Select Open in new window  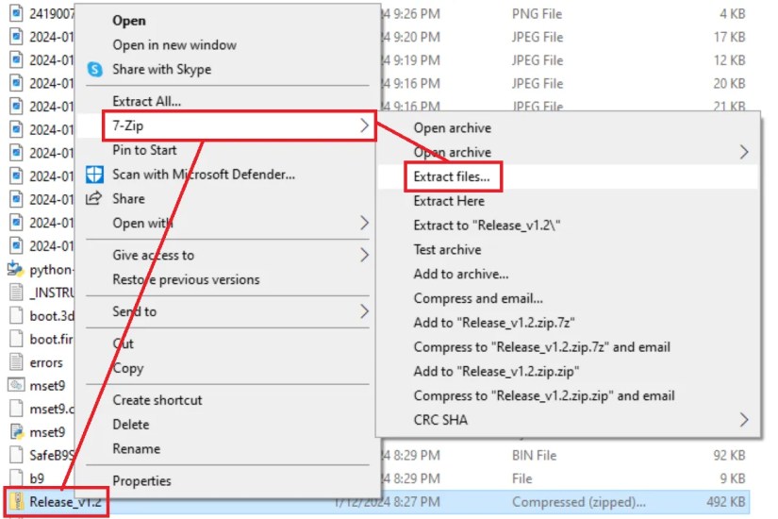174,44
